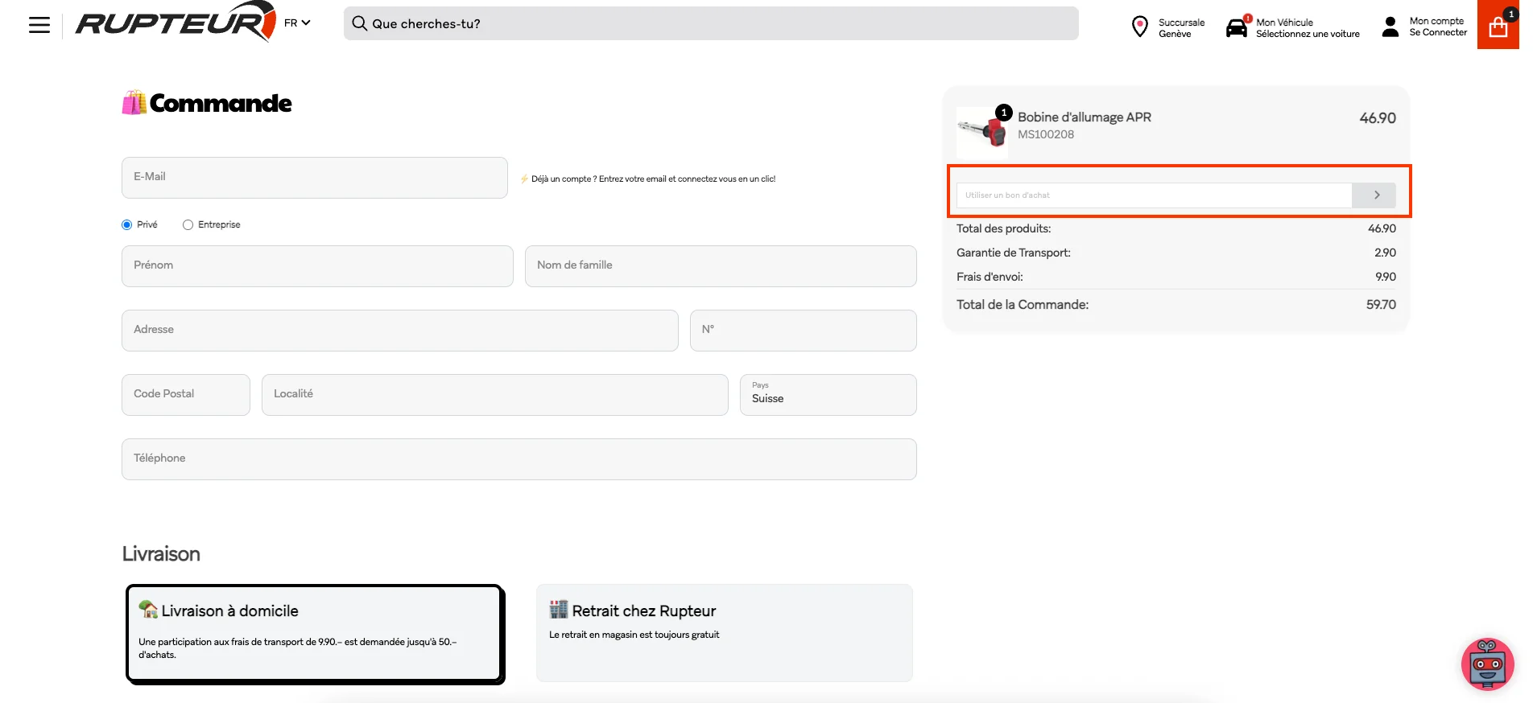Click into the Prénom field
Viewport: 1537px width, 703px height.
pyautogui.click(x=317, y=266)
